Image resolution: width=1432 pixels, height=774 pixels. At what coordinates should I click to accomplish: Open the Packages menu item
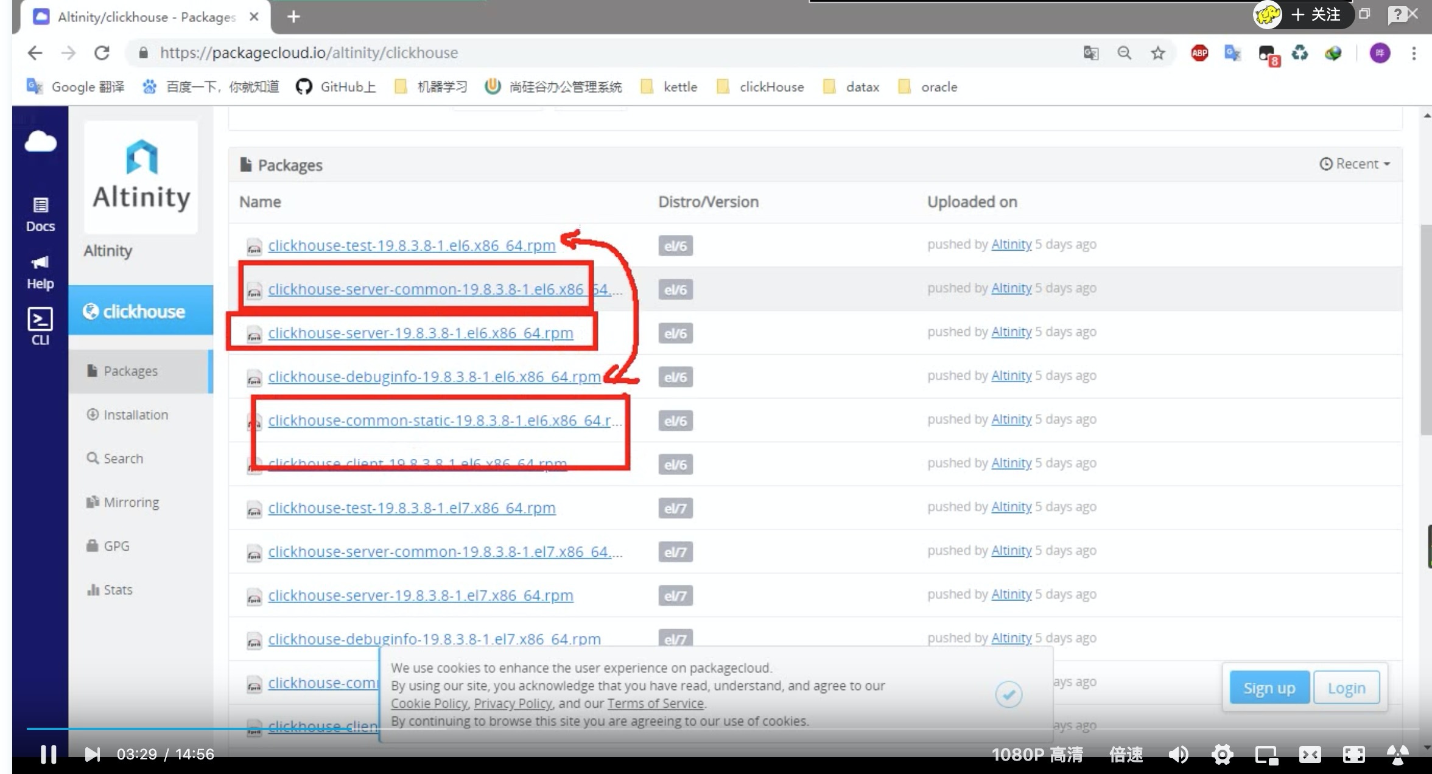pos(141,371)
